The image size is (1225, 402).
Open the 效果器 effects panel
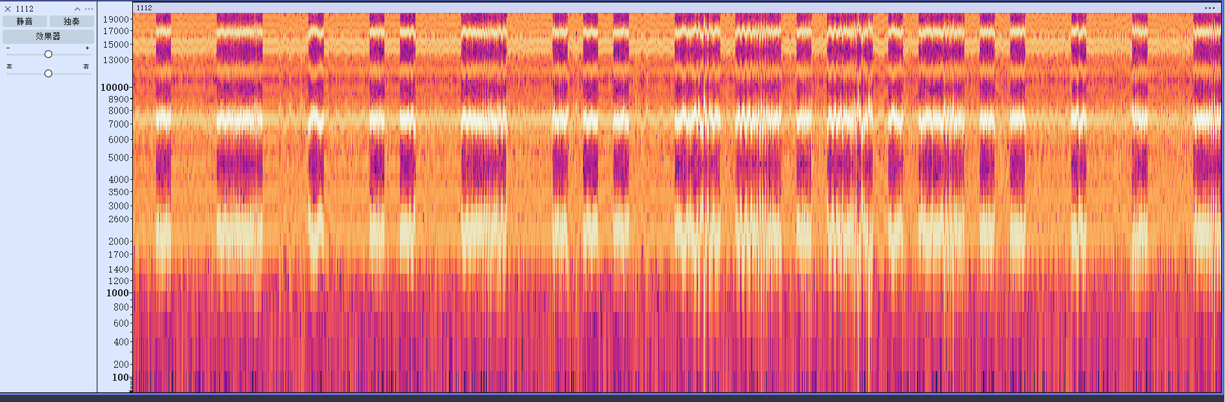tap(48, 36)
